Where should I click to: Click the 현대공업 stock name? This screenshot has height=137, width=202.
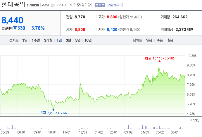tap(13, 4)
